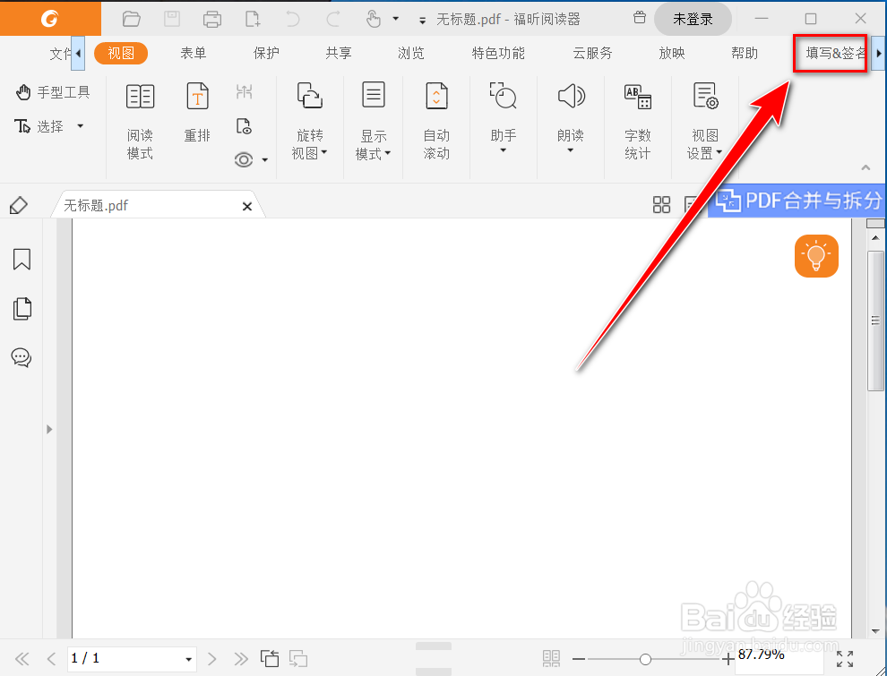Click the gift box icon near login
The image size is (887, 676).
point(639,18)
